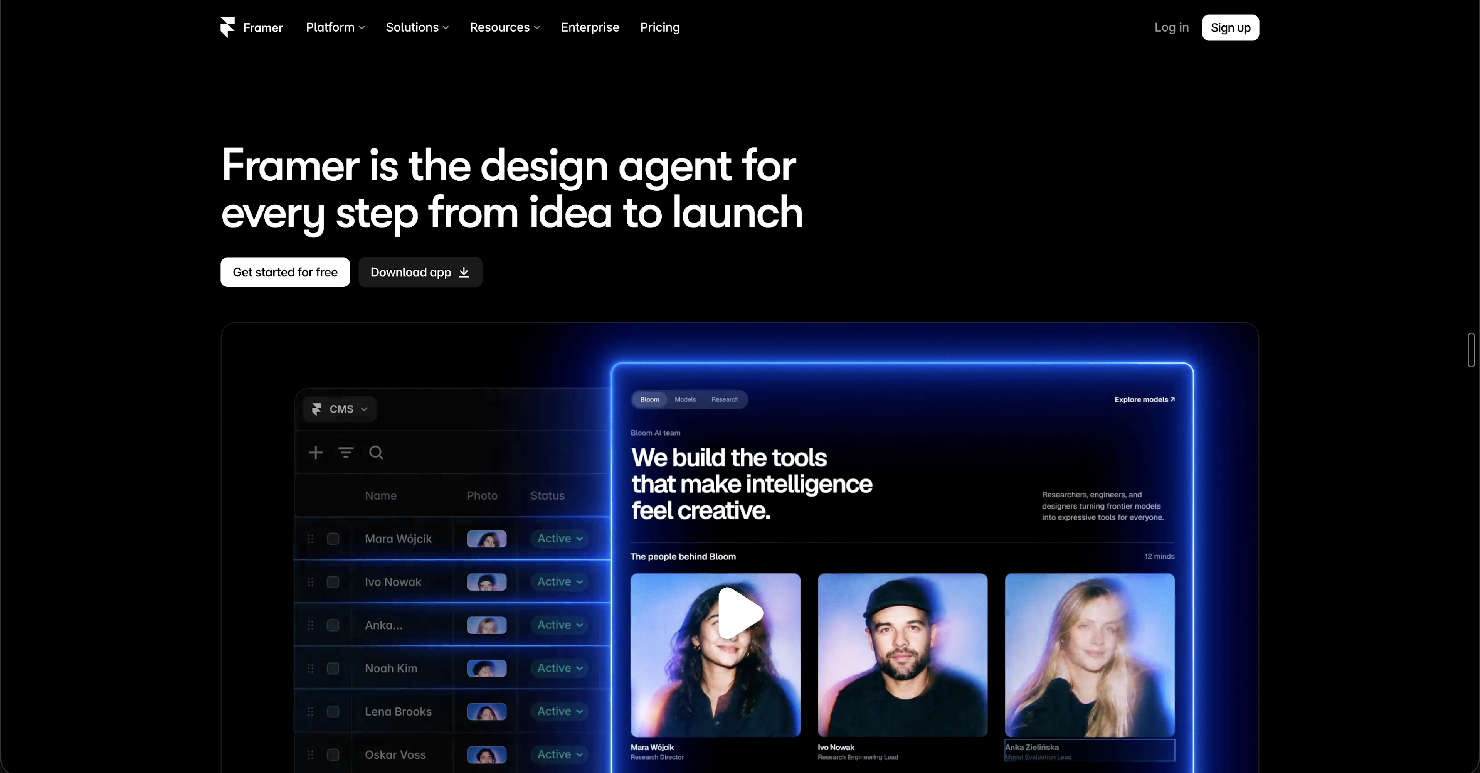This screenshot has height=773, width=1480.
Task: Click the Photo column header
Action: pyautogui.click(x=481, y=496)
